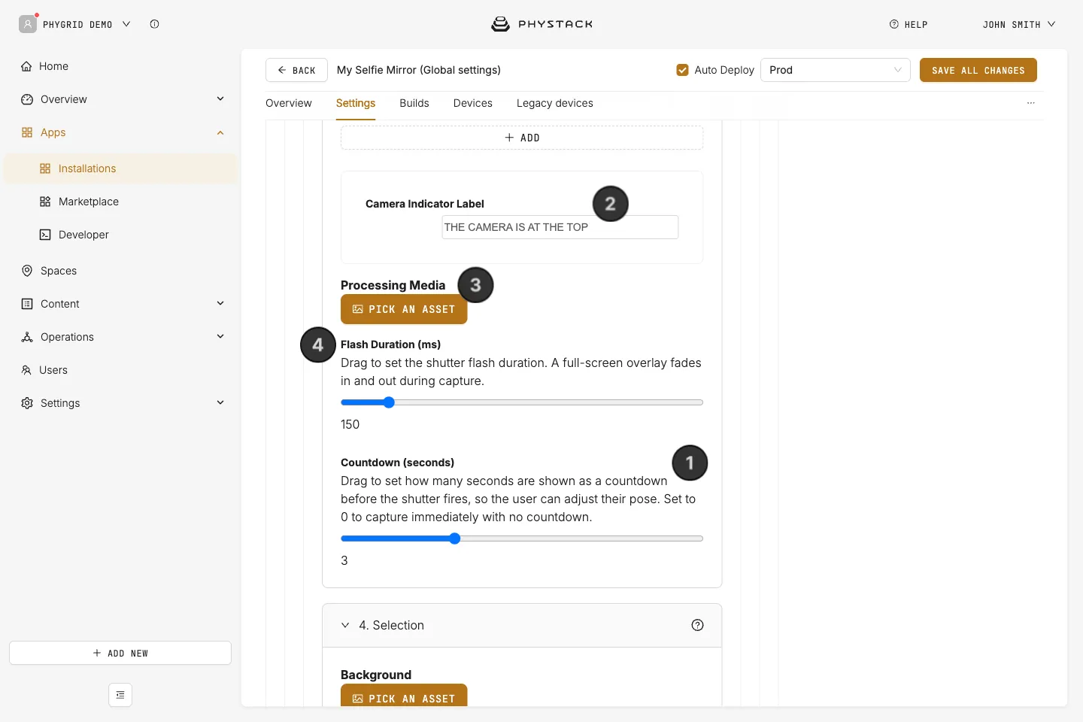Switch to the Overview tab

[x=289, y=103]
